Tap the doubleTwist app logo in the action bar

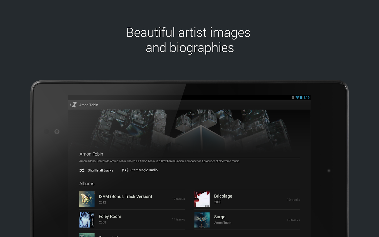pos(74,104)
